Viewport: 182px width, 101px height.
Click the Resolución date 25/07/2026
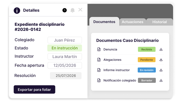[x=66, y=76]
